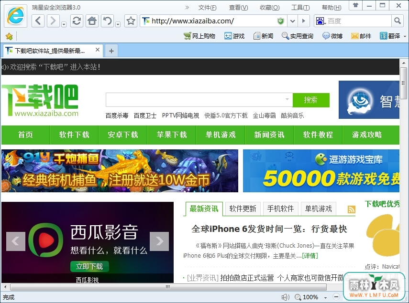The width and height of the screenshot is (409, 303).
Task: Click the vertical scrollbar thumb
Action: tap(404, 84)
